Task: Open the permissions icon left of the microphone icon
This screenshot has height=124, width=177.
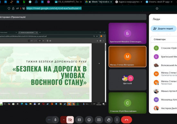Action: coord(17,8)
